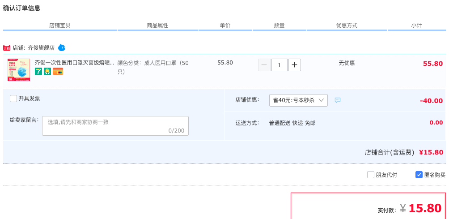
Task: Click column header 数量
Action: [x=279, y=25]
